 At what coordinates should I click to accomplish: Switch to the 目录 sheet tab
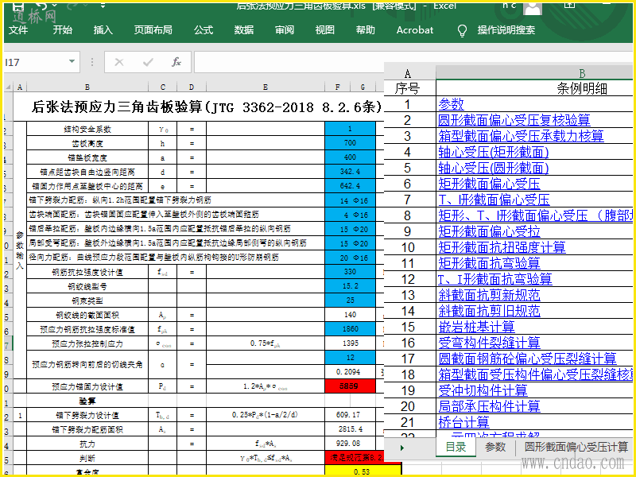pyautogui.click(x=456, y=447)
